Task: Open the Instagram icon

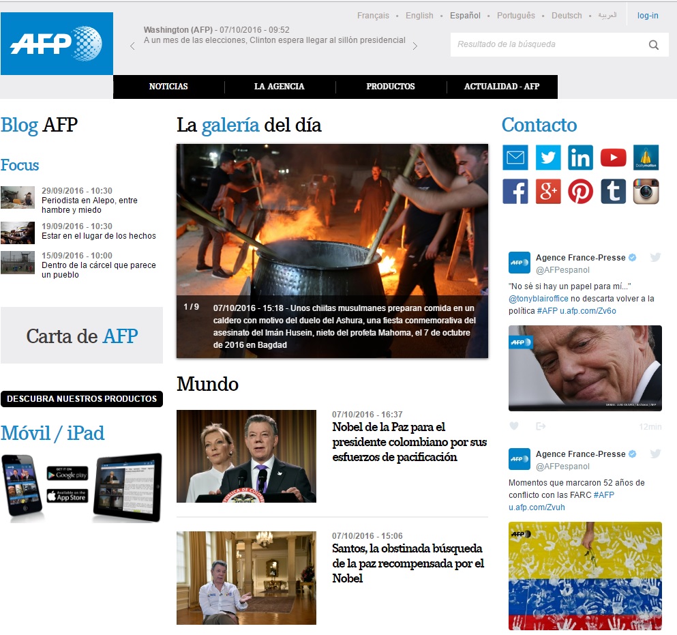Action: click(646, 192)
